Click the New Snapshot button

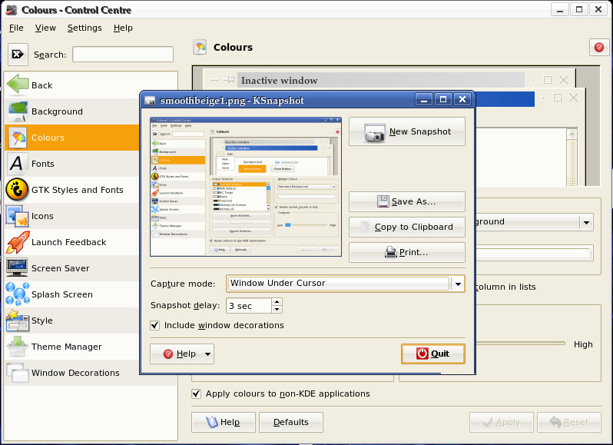coord(407,131)
